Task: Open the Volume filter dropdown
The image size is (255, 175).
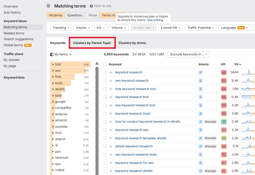Action: (x=119, y=28)
